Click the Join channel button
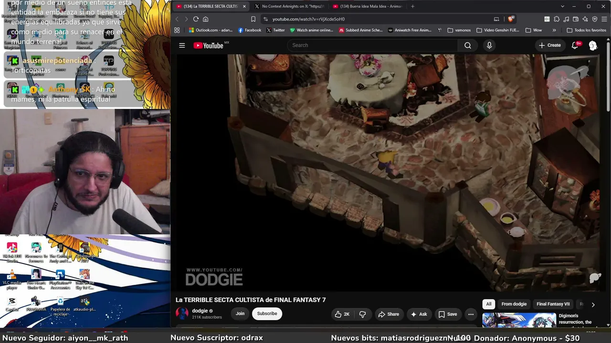 pyautogui.click(x=240, y=313)
